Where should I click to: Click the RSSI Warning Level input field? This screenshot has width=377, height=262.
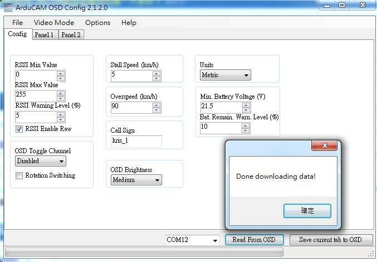coord(36,117)
